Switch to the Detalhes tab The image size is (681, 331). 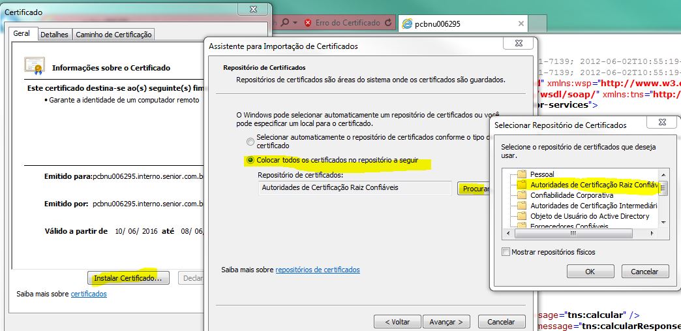click(x=54, y=35)
